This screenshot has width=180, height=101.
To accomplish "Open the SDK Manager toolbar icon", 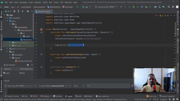I will click(x=164, y=7).
